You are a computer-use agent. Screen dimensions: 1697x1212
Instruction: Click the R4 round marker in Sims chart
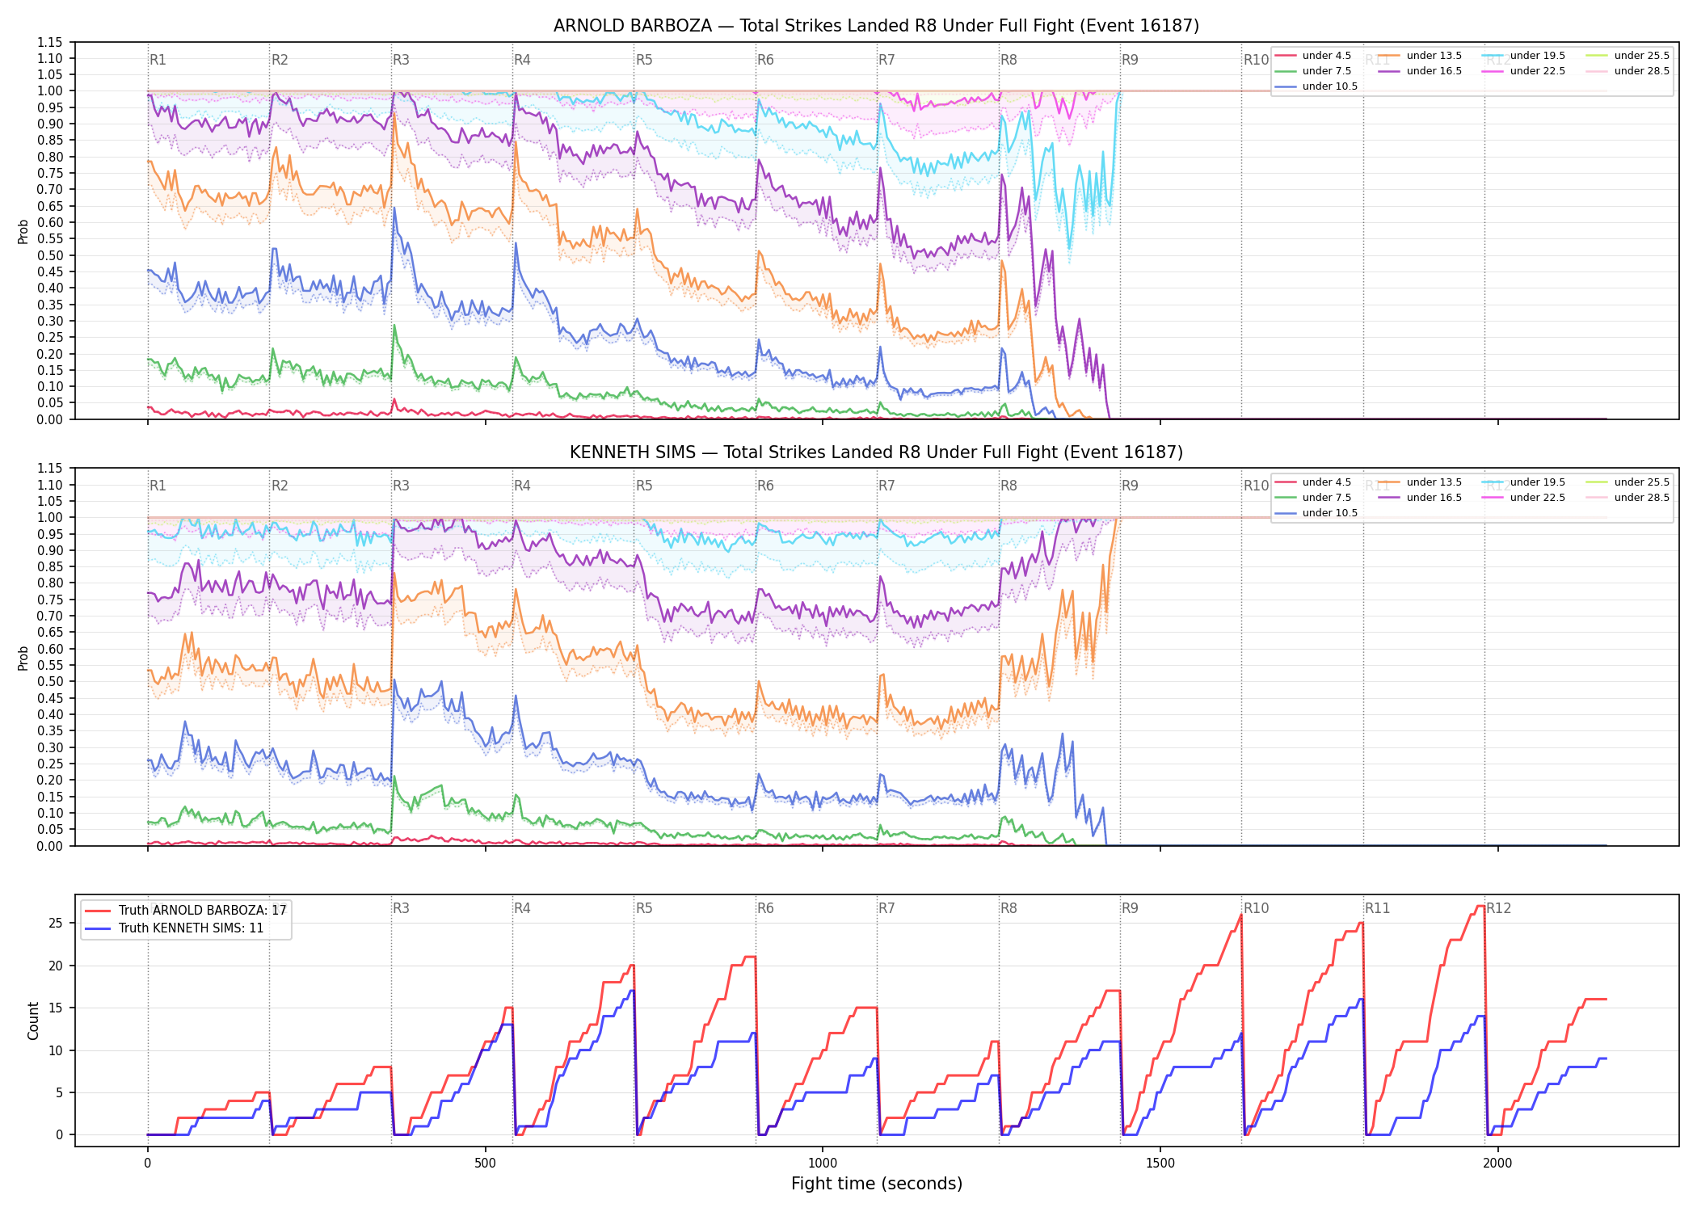tap(522, 486)
